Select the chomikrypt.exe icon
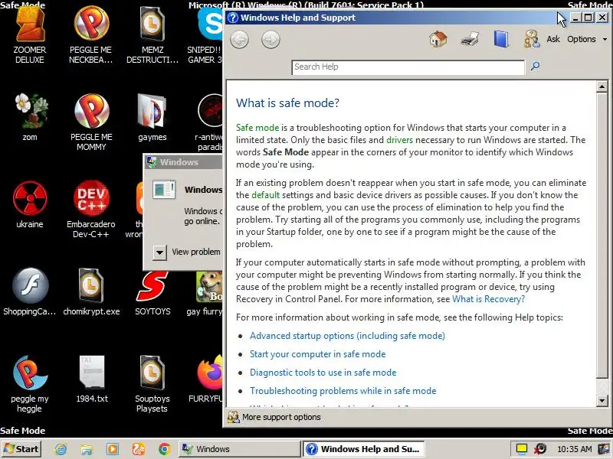This screenshot has height=459, width=613. click(x=91, y=292)
